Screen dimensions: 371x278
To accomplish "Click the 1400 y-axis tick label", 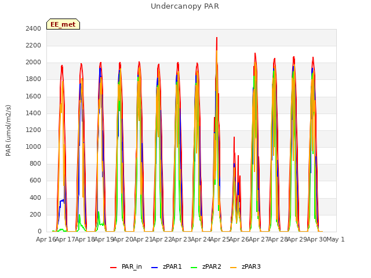I will coord(34,114).
